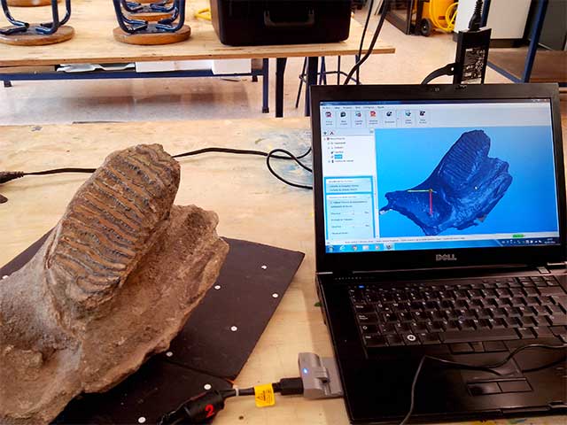Open Internet Explorer from the taskbar

pyautogui.click(x=343, y=248)
